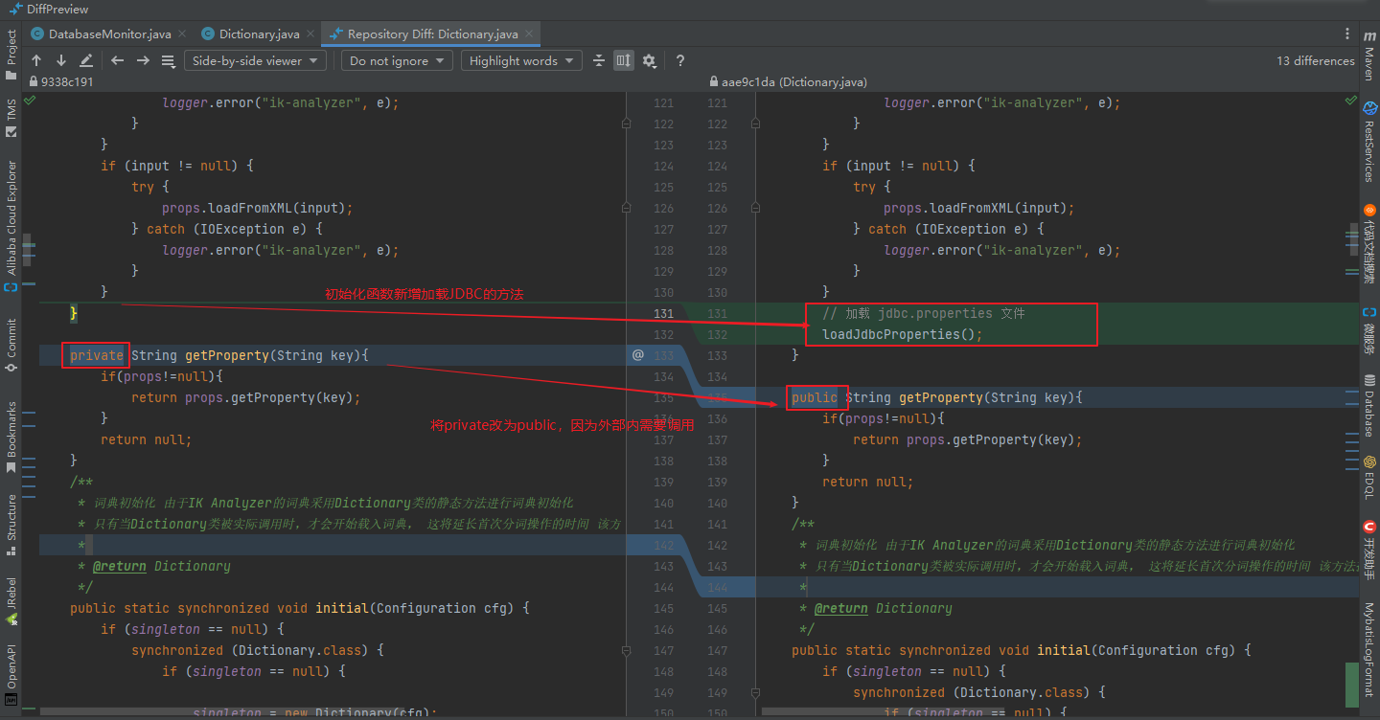Screen dimensions: 1380x720
Task: Open Alibaba Cloud Explorer panel
Action: coord(11,226)
